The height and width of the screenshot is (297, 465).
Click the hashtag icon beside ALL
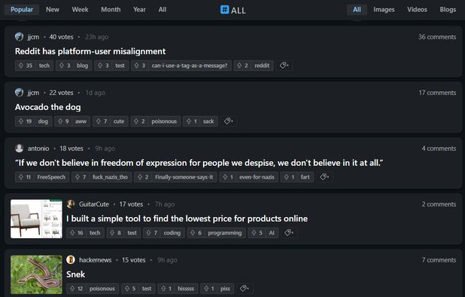tap(224, 10)
